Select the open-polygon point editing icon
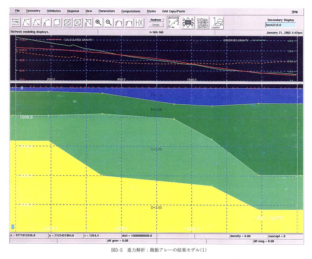The height and width of the screenshot is (259, 312). point(36,22)
